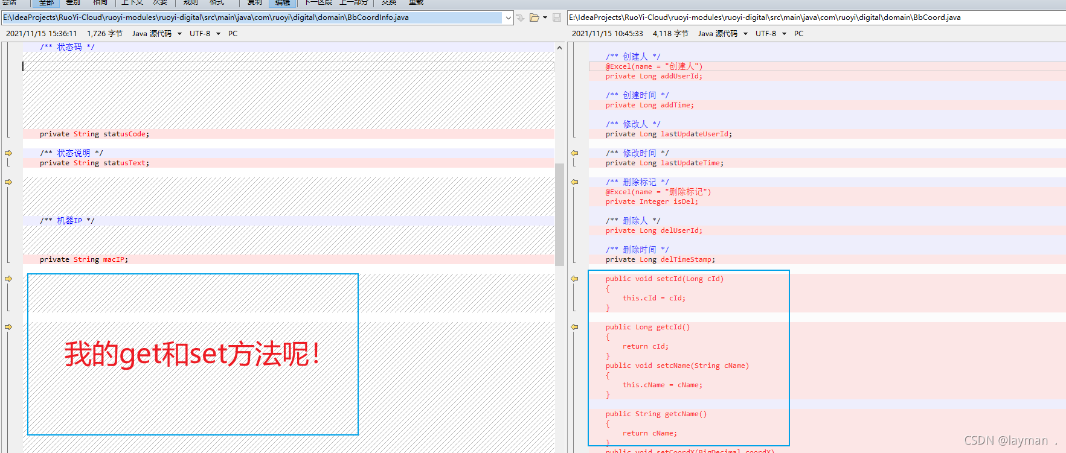Click the line private Long delTimeStamp;

click(660, 259)
